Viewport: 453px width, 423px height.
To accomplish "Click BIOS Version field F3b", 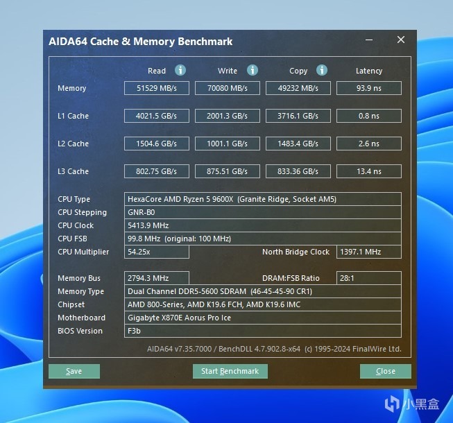I will point(263,331).
